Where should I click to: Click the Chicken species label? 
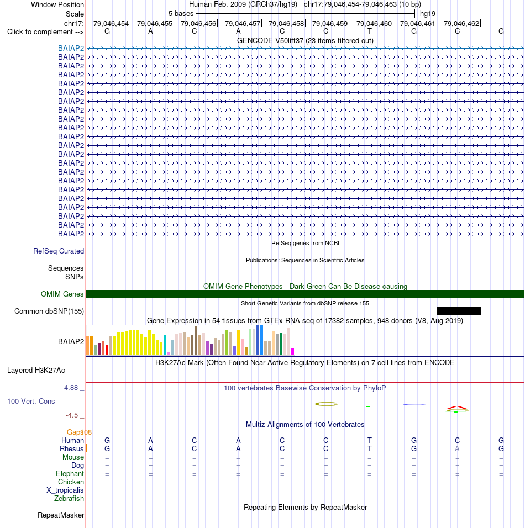(x=71, y=482)
